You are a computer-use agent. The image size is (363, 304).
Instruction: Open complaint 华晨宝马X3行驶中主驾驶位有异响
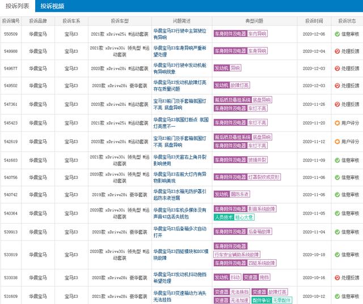click(180, 34)
